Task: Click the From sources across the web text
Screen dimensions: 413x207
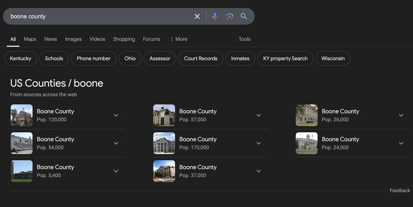Action: [x=44, y=94]
